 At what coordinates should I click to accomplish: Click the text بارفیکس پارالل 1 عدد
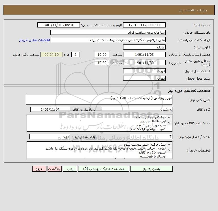click(x=150, y=118)
